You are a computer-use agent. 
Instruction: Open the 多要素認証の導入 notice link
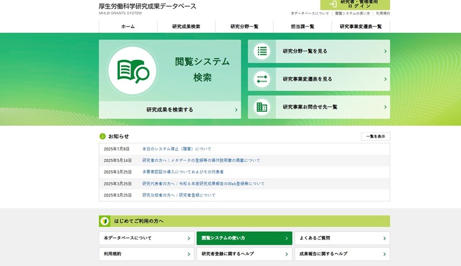(183, 172)
